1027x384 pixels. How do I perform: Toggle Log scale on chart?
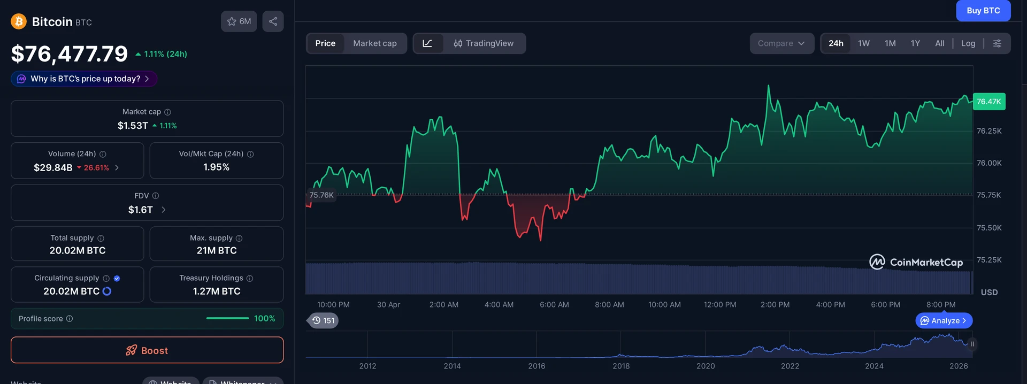[x=968, y=43]
